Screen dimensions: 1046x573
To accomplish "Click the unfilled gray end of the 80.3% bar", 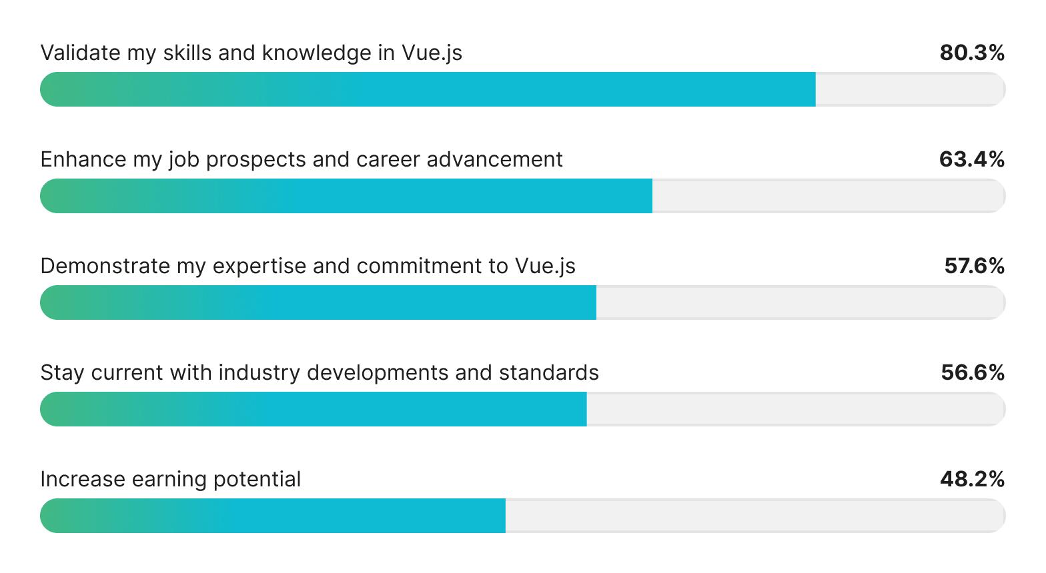I will [909, 89].
